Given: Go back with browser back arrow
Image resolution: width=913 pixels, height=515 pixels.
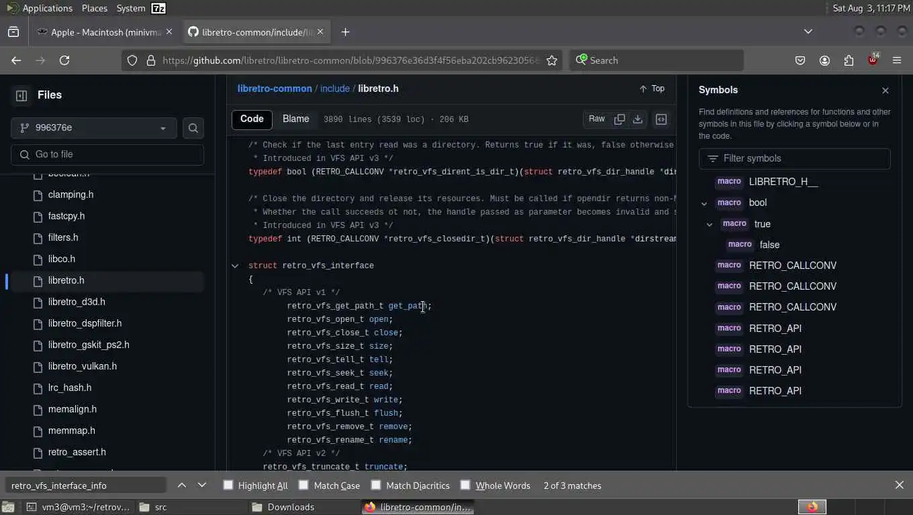Looking at the screenshot, I should 16,60.
